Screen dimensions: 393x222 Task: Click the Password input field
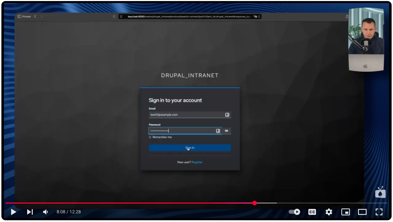pyautogui.click(x=185, y=130)
